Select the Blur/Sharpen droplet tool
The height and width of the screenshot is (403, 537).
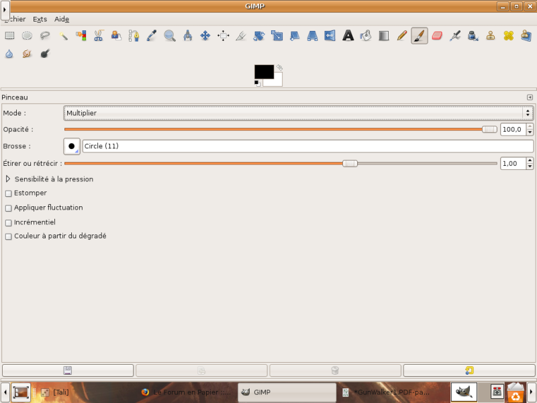(x=9, y=54)
